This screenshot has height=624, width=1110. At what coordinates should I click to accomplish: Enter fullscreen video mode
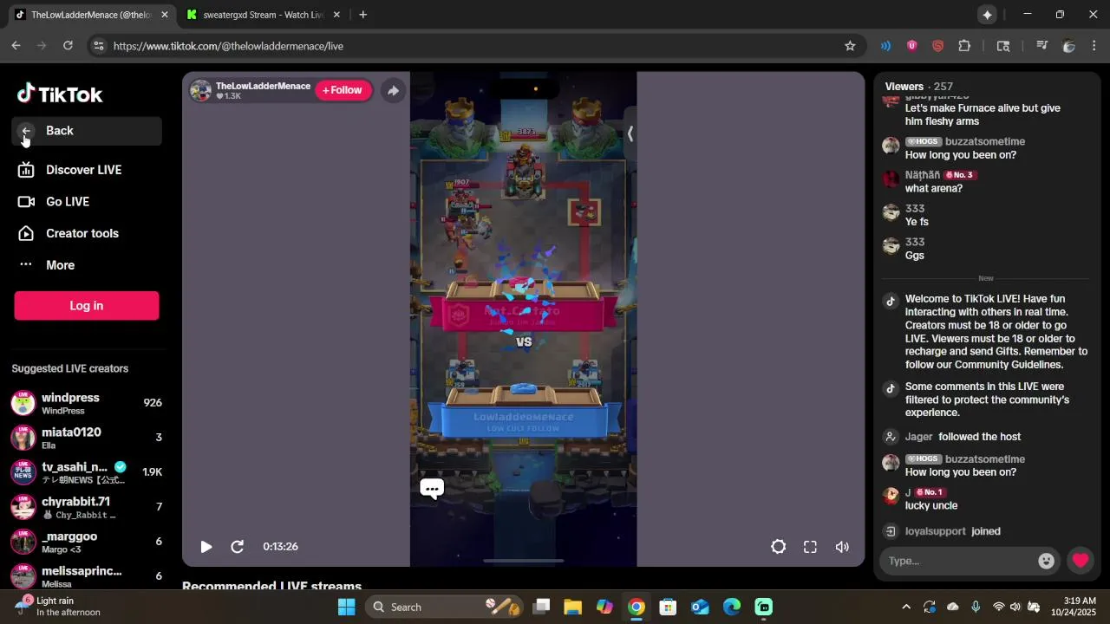tap(810, 547)
